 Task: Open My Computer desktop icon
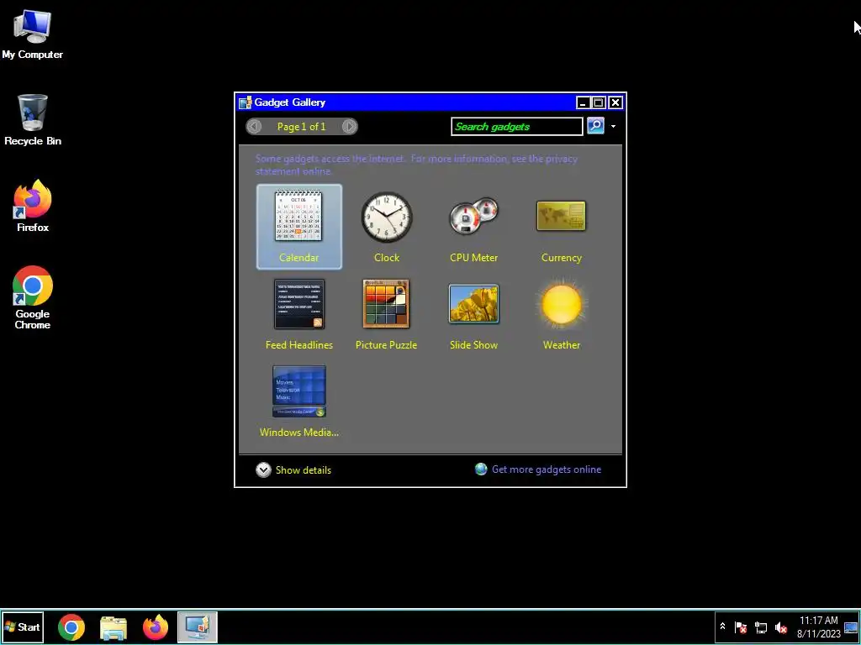pyautogui.click(x=33, y=34)
